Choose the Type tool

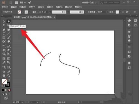pos(4,34)
